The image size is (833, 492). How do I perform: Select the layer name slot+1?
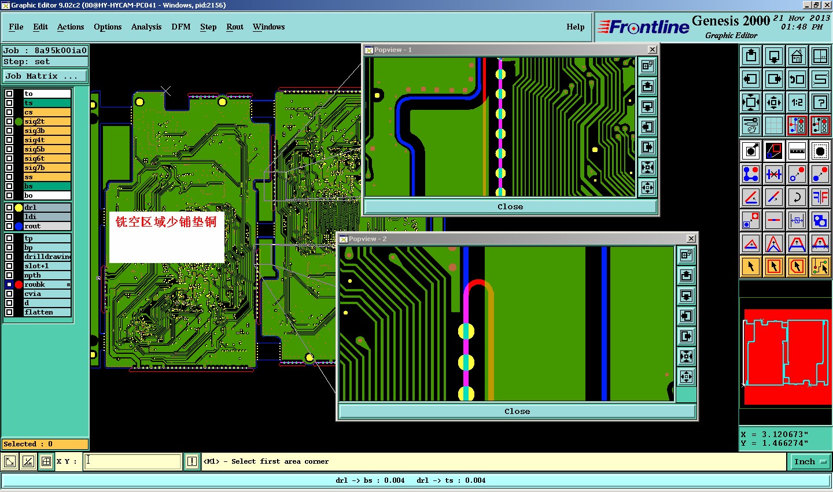[x=47, y=266]
